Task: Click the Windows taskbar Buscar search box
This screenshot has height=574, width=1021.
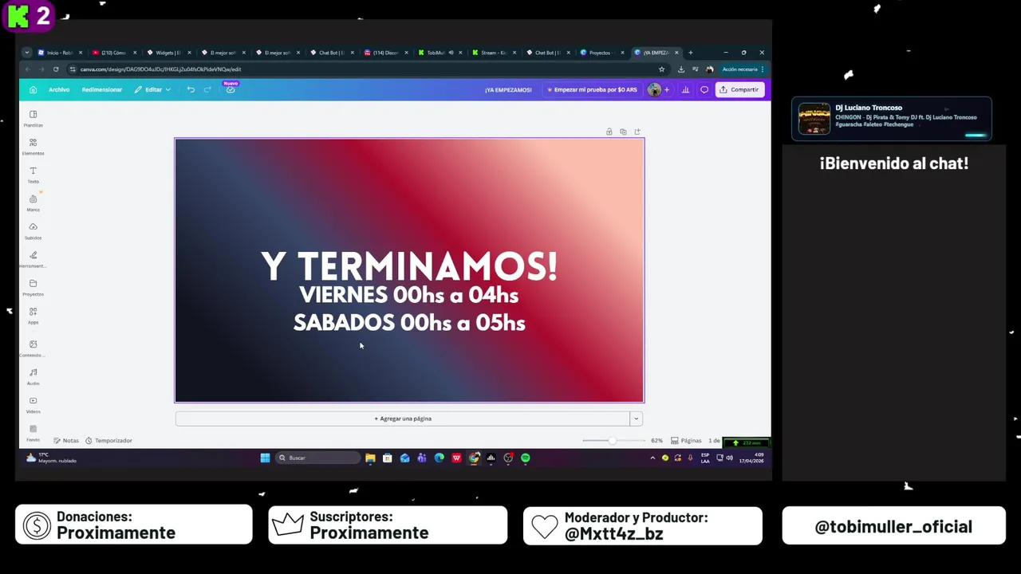Action: (318, 458)
